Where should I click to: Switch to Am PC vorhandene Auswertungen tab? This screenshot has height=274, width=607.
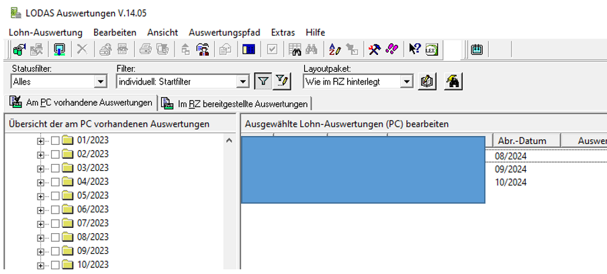pyautogui.click(x=81, y=102)
